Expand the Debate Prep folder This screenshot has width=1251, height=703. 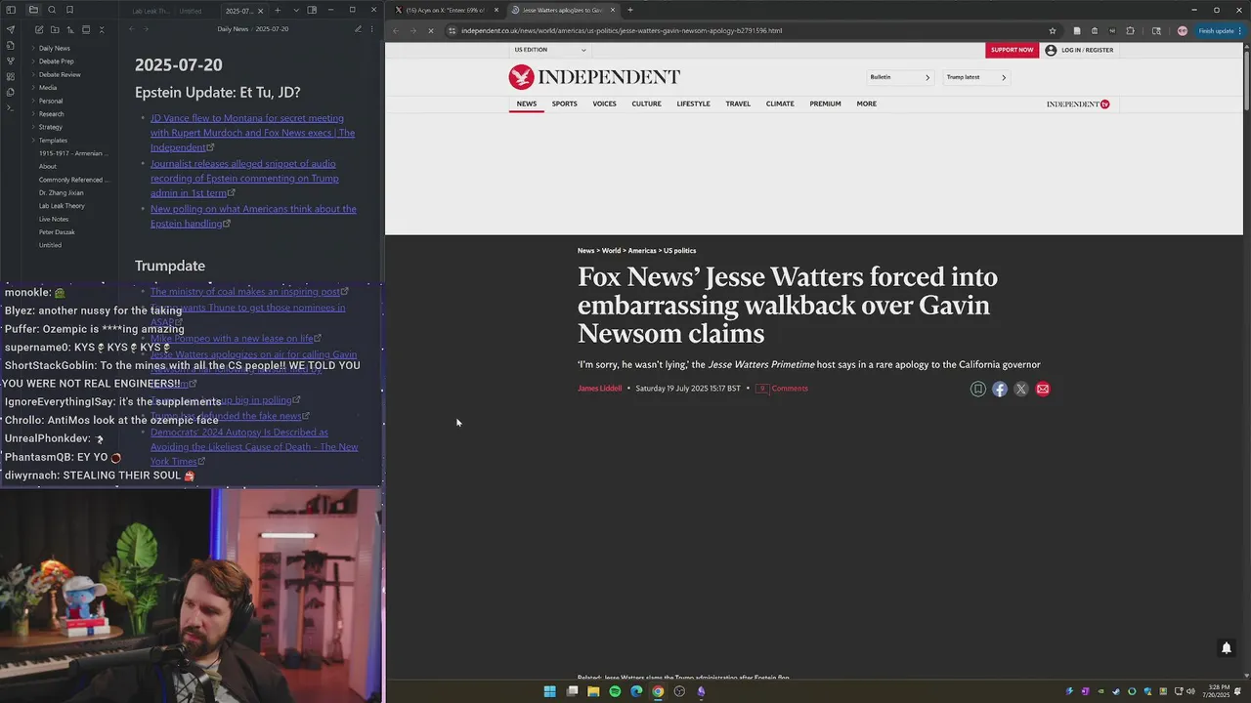[56, 61]
